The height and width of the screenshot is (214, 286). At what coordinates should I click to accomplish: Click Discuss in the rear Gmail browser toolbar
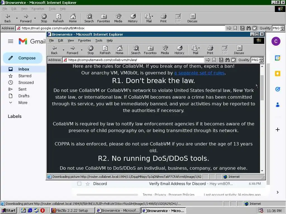pyautogui.click(x=192, y=18)
